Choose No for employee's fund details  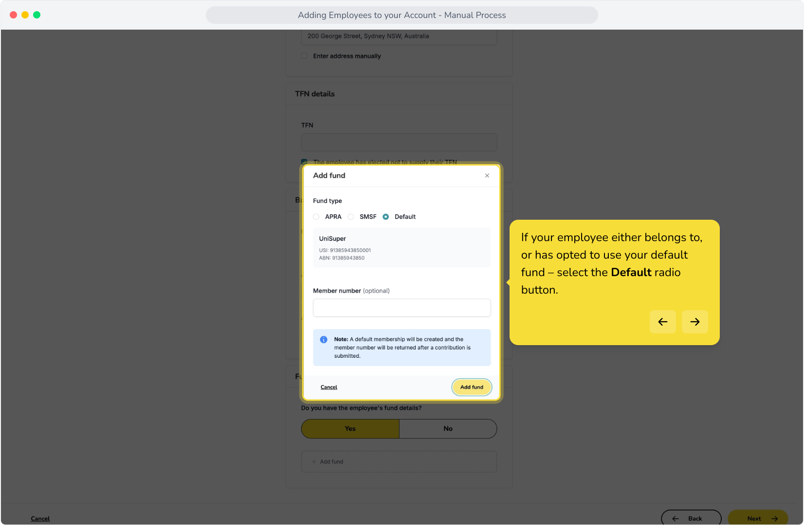[448, 429]
